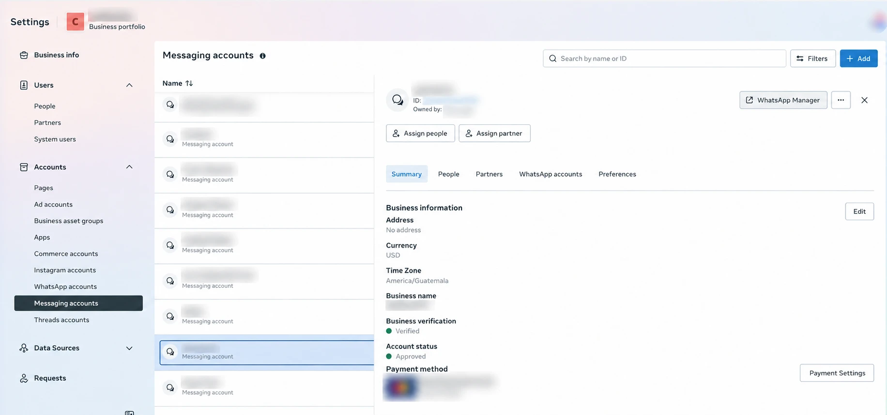Go to People in sidebar
The image size is (887, 415).
click(x=45, y=106)
